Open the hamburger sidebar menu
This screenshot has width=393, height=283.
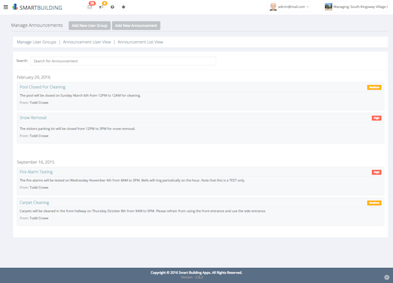6,7
